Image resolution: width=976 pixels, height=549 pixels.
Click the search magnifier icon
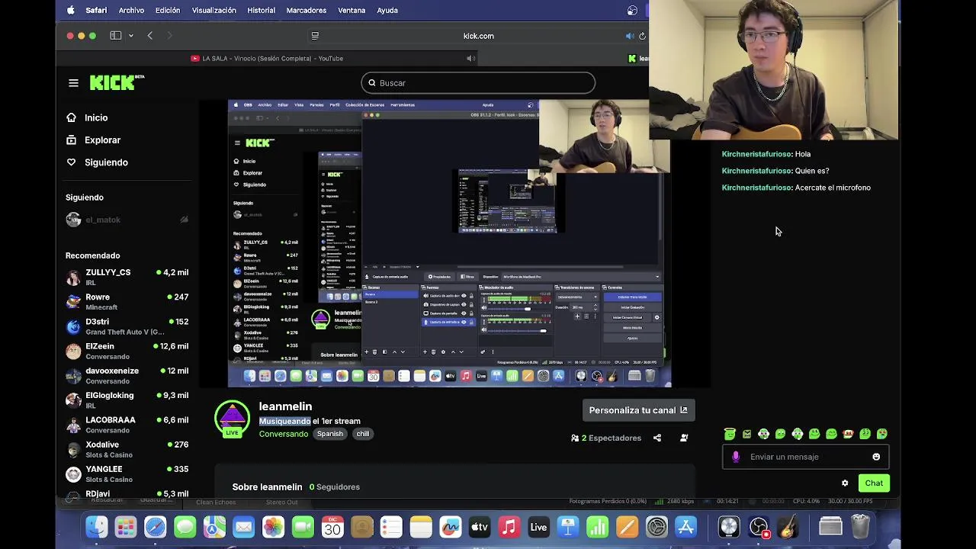point(372,83)
